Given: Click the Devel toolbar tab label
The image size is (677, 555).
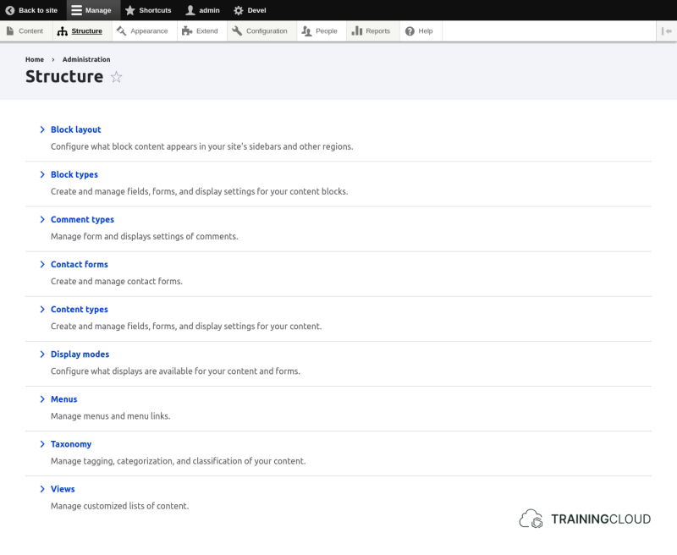Looking at the screenshot, I should [x=256, y=10].
